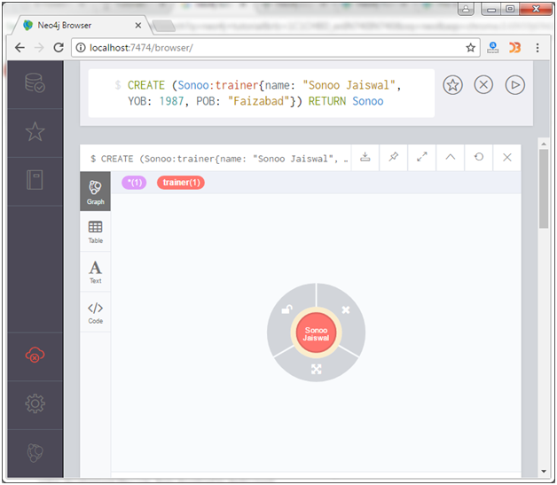557x485 pixels.
Task: Select the *(1) all-nodes label badge
Action: click(134, 183)
